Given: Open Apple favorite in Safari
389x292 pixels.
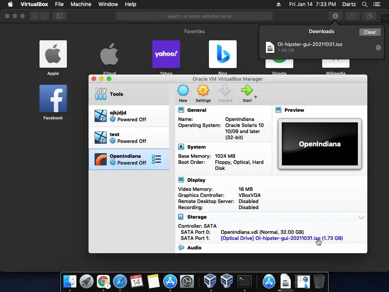Looking at the screenshot, I should [x=53, y=54].
